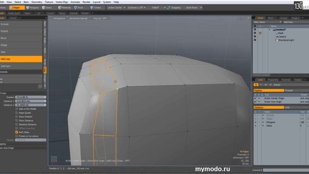Enable Preserve Curvature checkbox
Screen dimensions: 309x174
coord(16,136)
